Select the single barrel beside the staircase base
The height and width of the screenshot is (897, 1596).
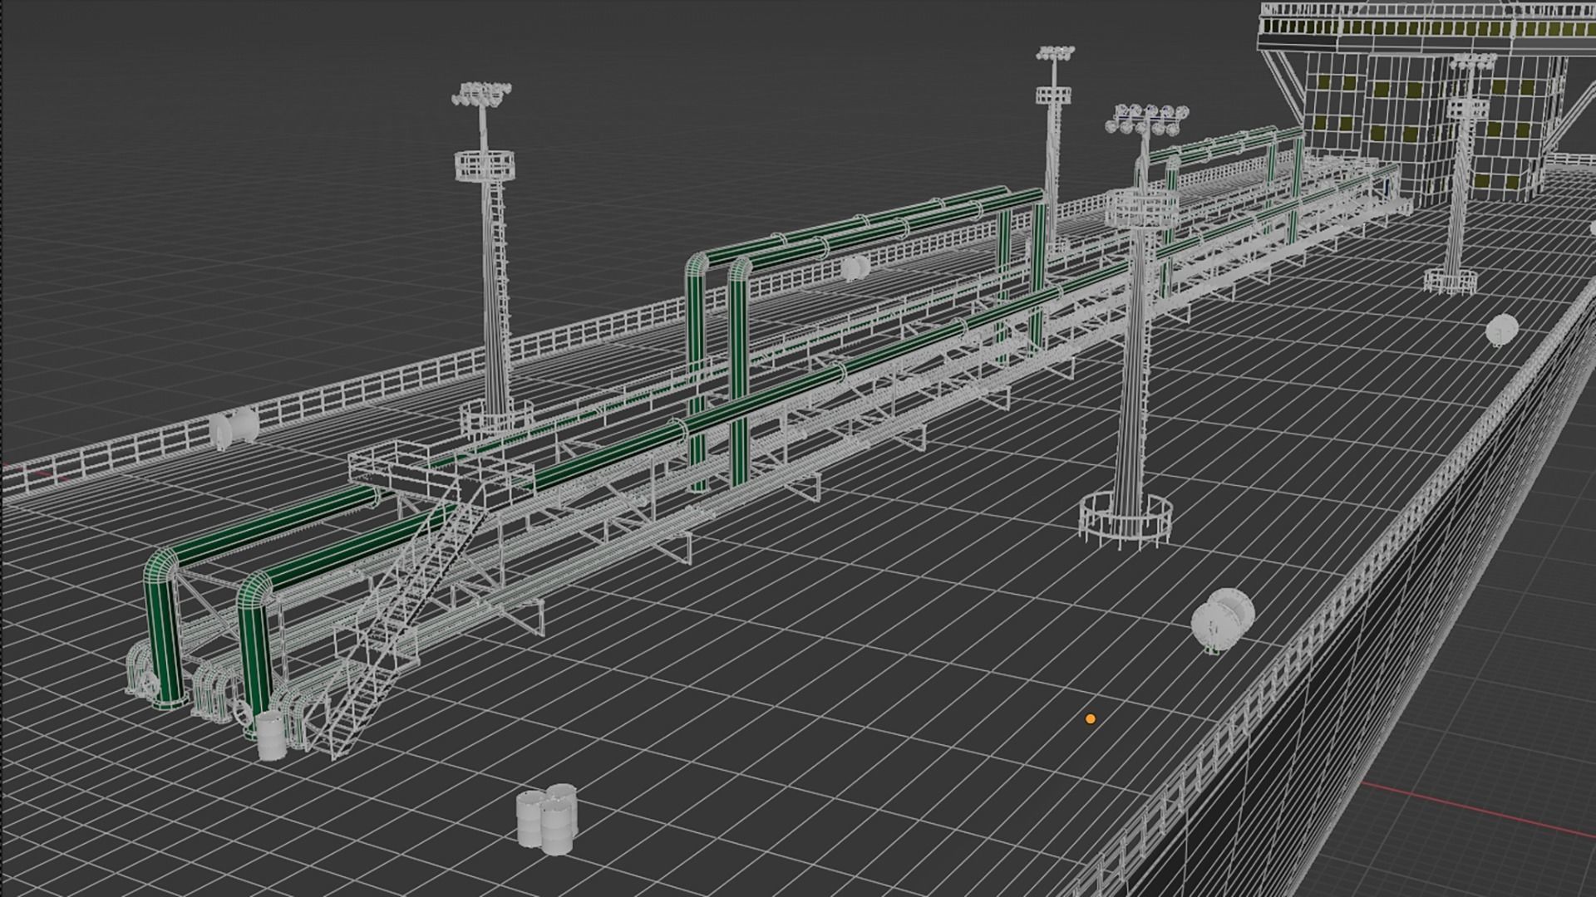(x=270, y=735)
